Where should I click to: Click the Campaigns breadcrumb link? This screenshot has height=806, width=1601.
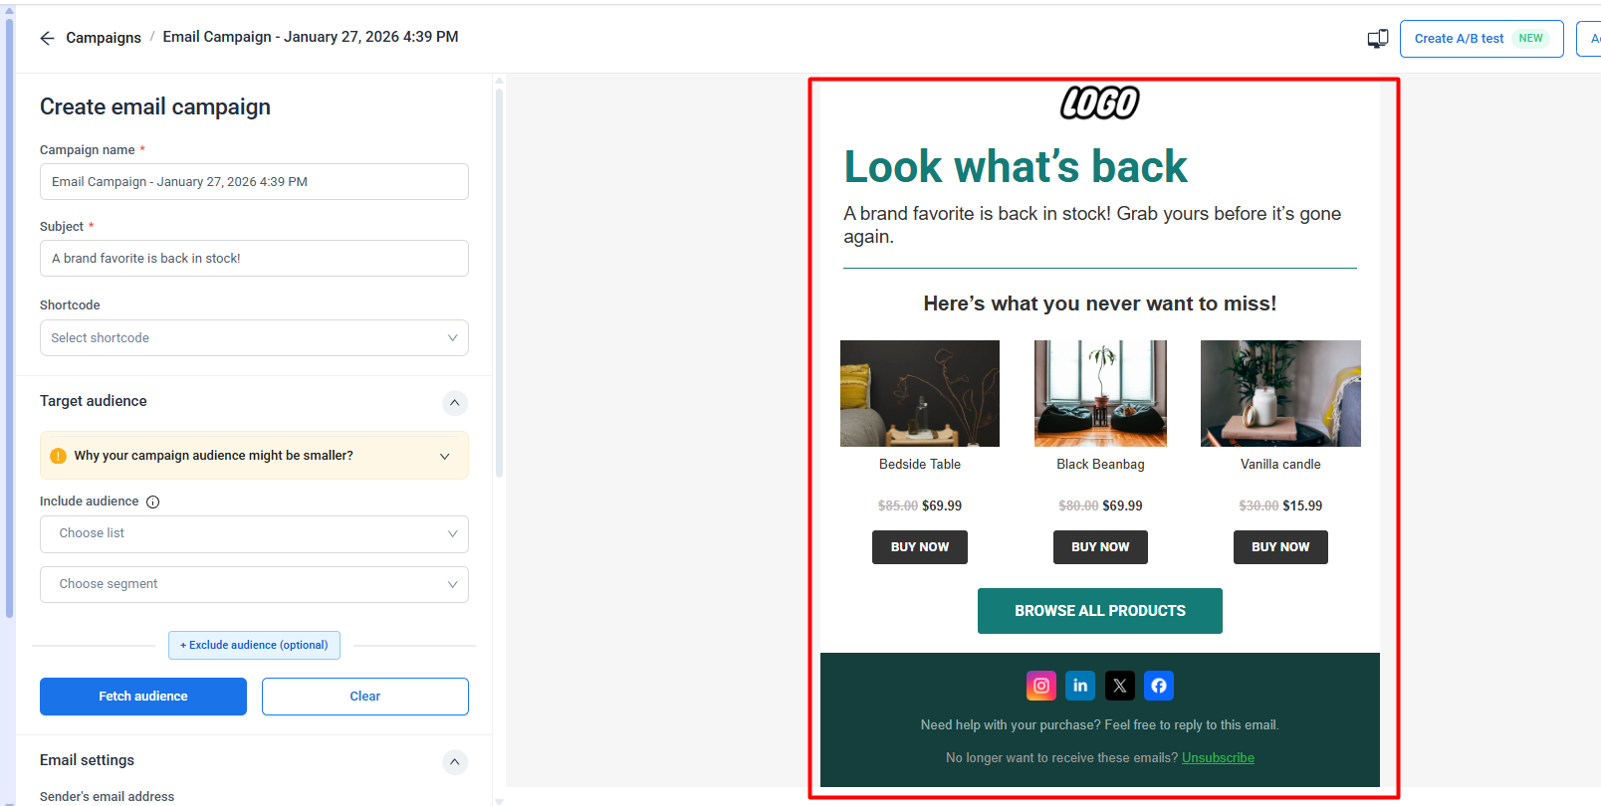click(x=104, y=38)
